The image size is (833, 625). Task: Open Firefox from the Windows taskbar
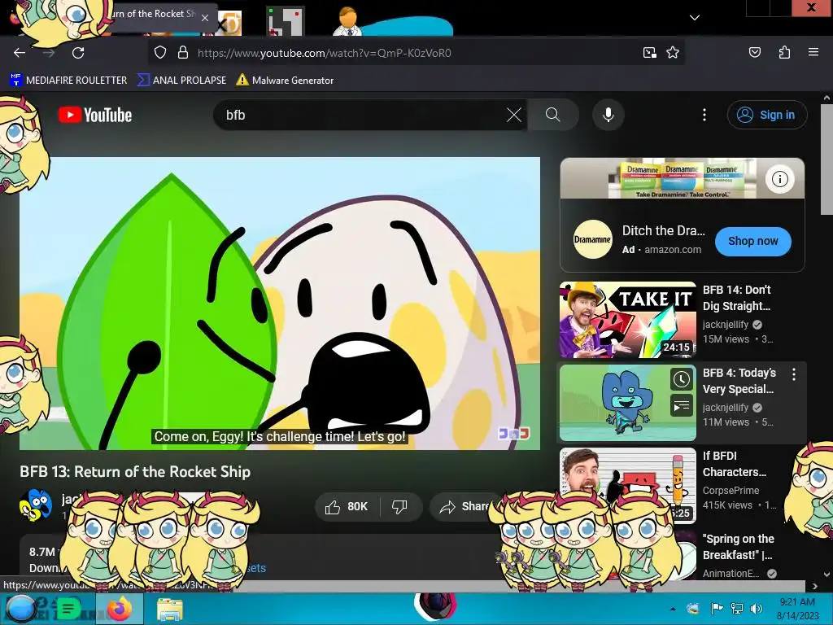click(x=120, y=609)
